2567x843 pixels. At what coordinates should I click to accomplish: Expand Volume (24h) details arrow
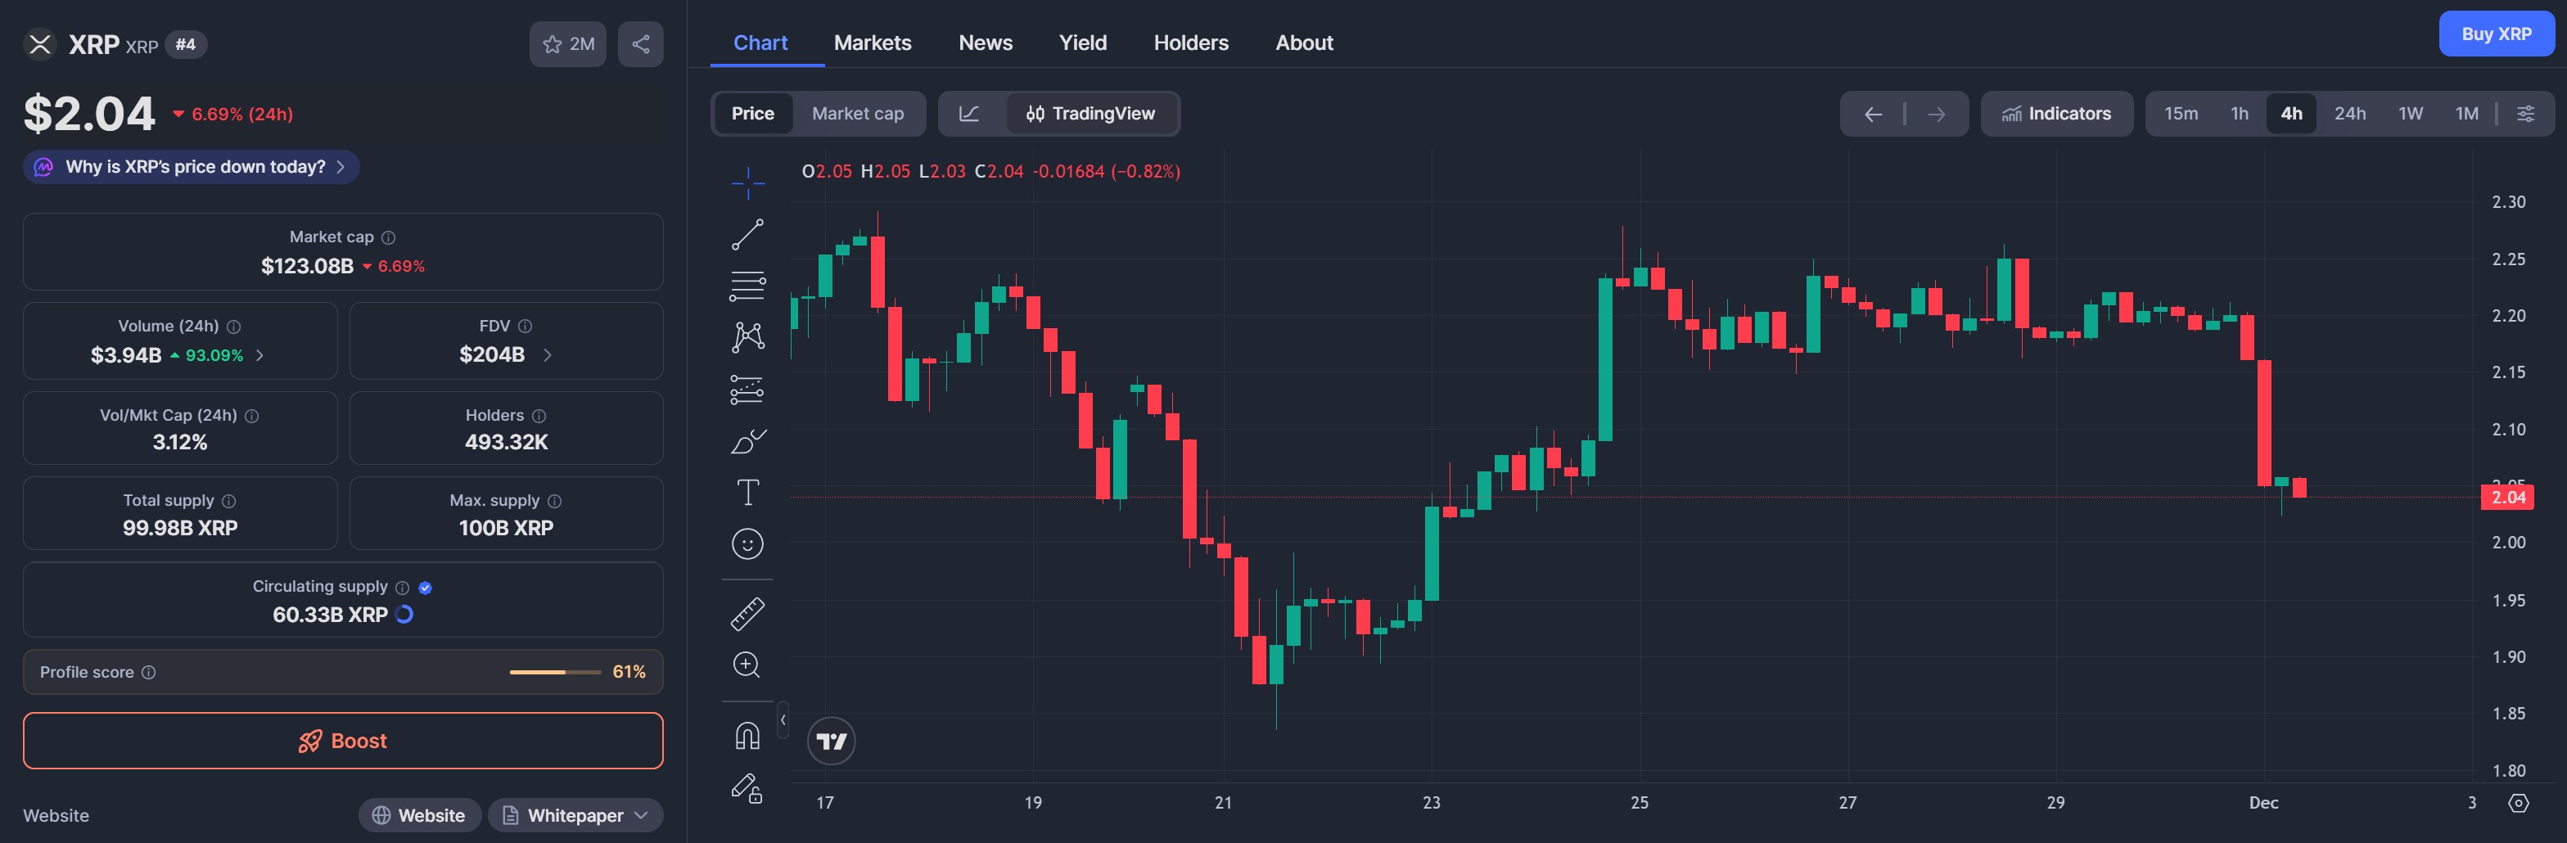(260, 354)
